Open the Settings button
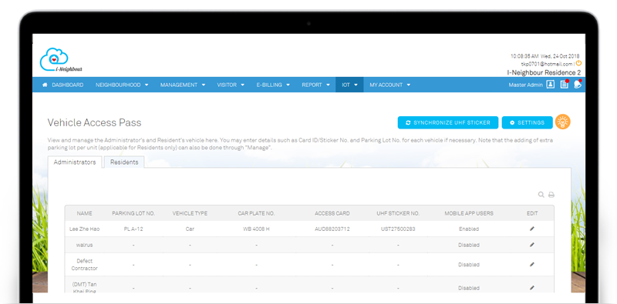This screenshot has width=617, height=304. [x=528, y=122]
